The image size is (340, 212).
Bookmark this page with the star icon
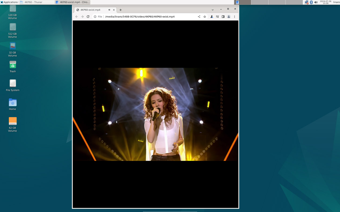tap(205, 17)
